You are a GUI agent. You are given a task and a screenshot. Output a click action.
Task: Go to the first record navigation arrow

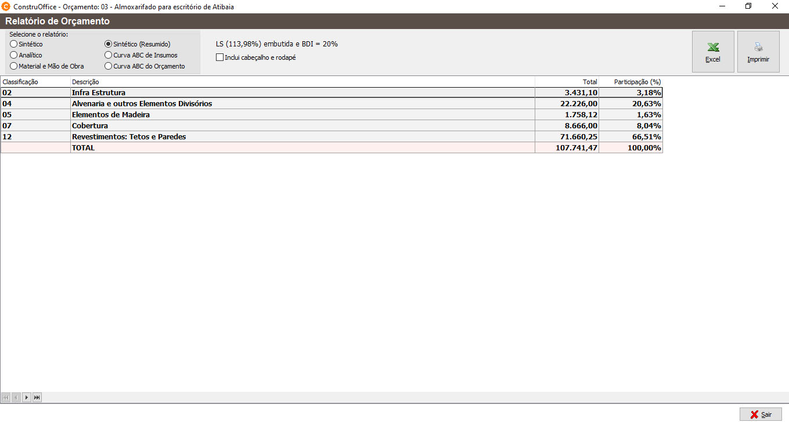6,398
